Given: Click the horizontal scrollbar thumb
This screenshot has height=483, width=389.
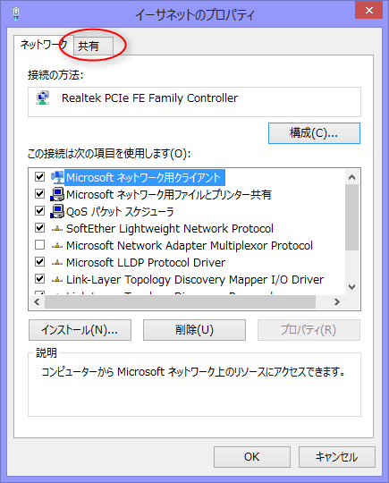Looking at the screenshot, I should pos(180,302).
